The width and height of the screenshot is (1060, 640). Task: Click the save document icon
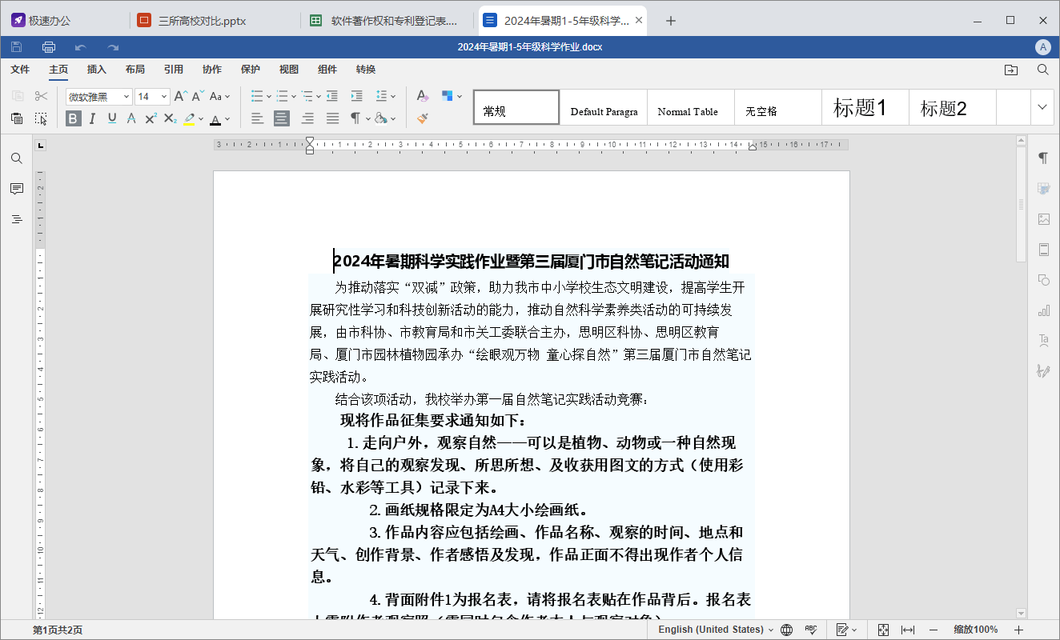(x=16, y=47)
